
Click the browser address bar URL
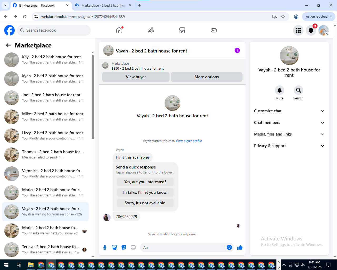pyautogui.click(x=83, y=17)
